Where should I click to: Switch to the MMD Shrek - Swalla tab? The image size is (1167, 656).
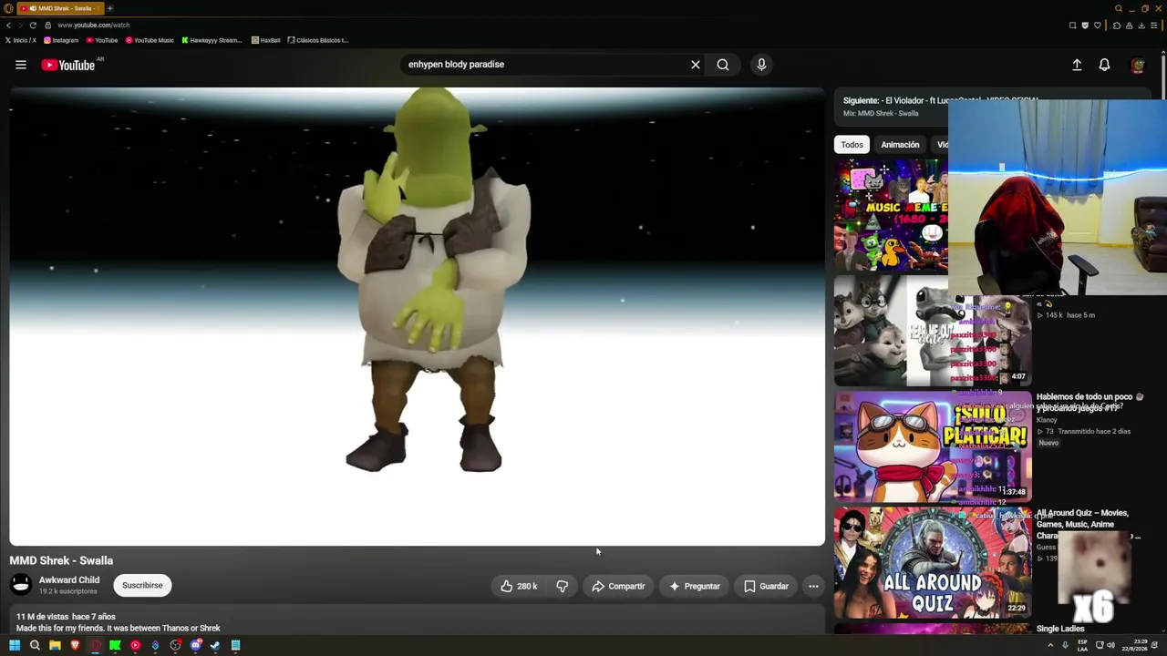[60, 8]
